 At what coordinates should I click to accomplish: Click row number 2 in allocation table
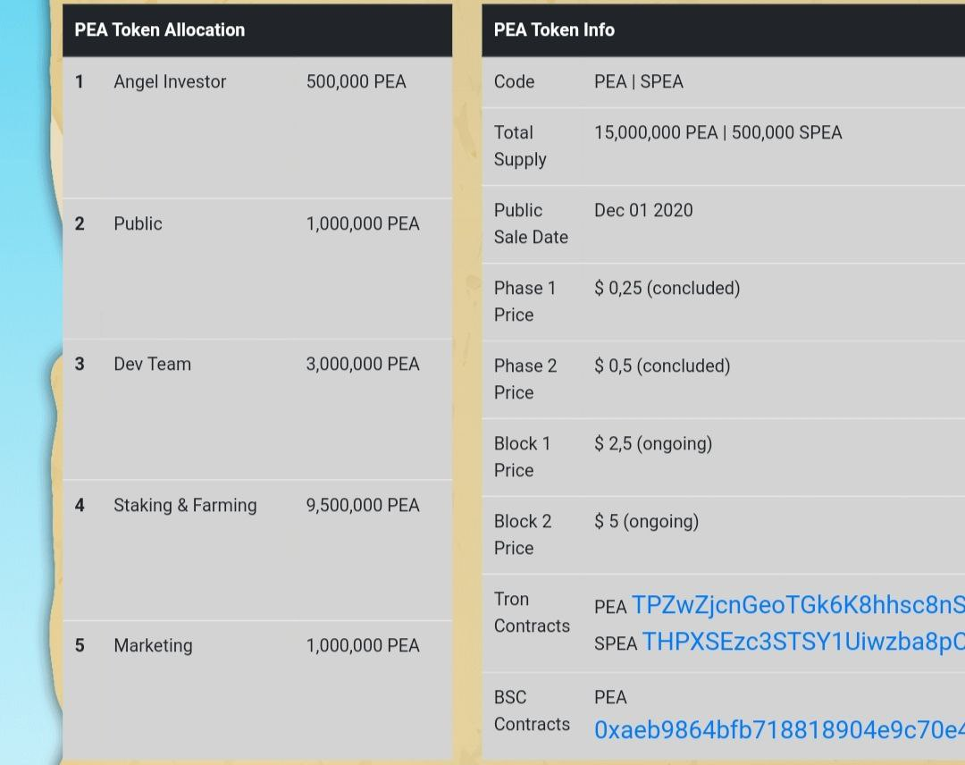pyautogui.click(x=80, y=223)
